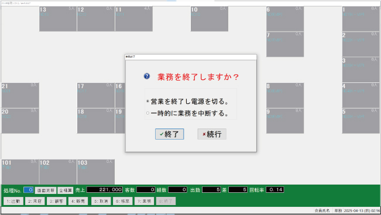
Task: Click the 画面更新 button
Action: (46, 190)
